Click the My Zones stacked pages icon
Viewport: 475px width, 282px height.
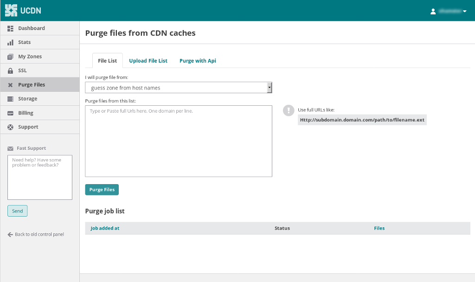pyautogui.click(x=10, y=57)
